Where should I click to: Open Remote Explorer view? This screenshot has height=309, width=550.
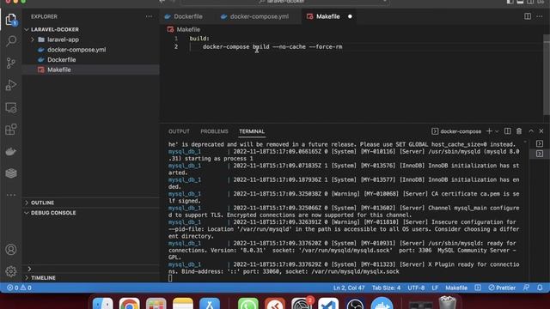(11, 107)
